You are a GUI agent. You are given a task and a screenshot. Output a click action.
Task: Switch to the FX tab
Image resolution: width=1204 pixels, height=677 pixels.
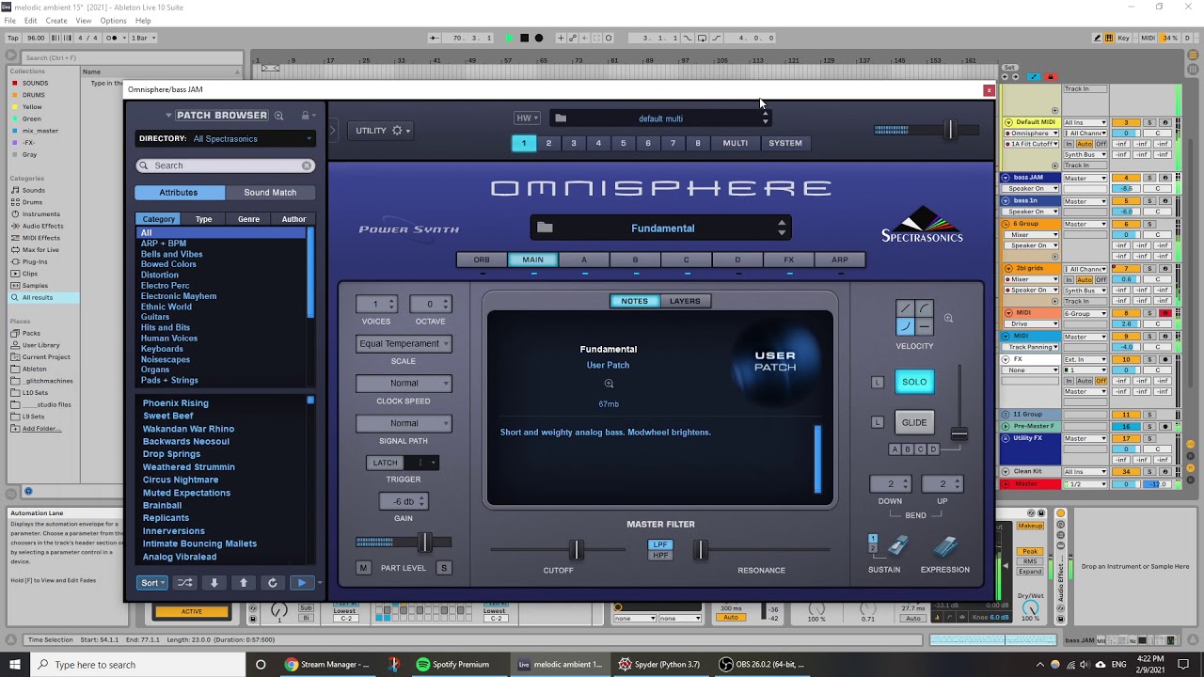coord(789,260)
